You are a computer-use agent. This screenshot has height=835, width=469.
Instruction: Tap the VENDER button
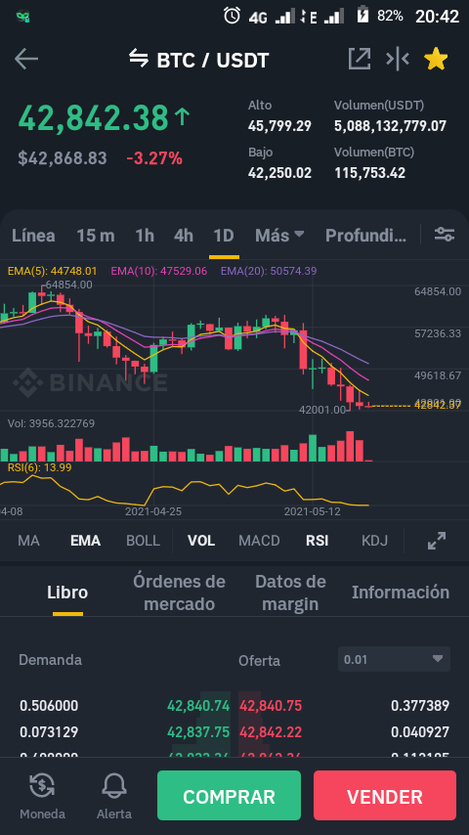pyautogui.click(x=385, y=796)
